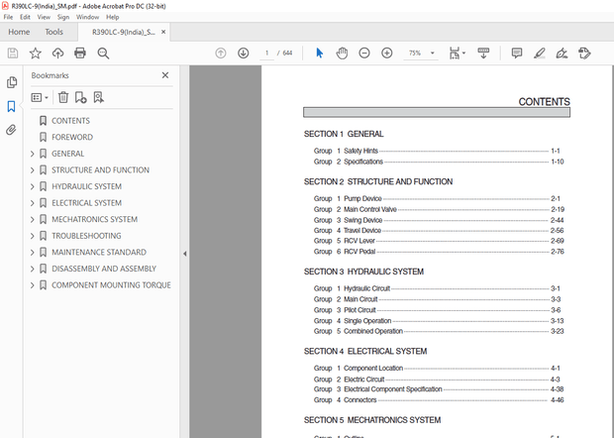614x438 pixels.
Task: Add a comment with speech bubble icon
Action: point(517,53)
